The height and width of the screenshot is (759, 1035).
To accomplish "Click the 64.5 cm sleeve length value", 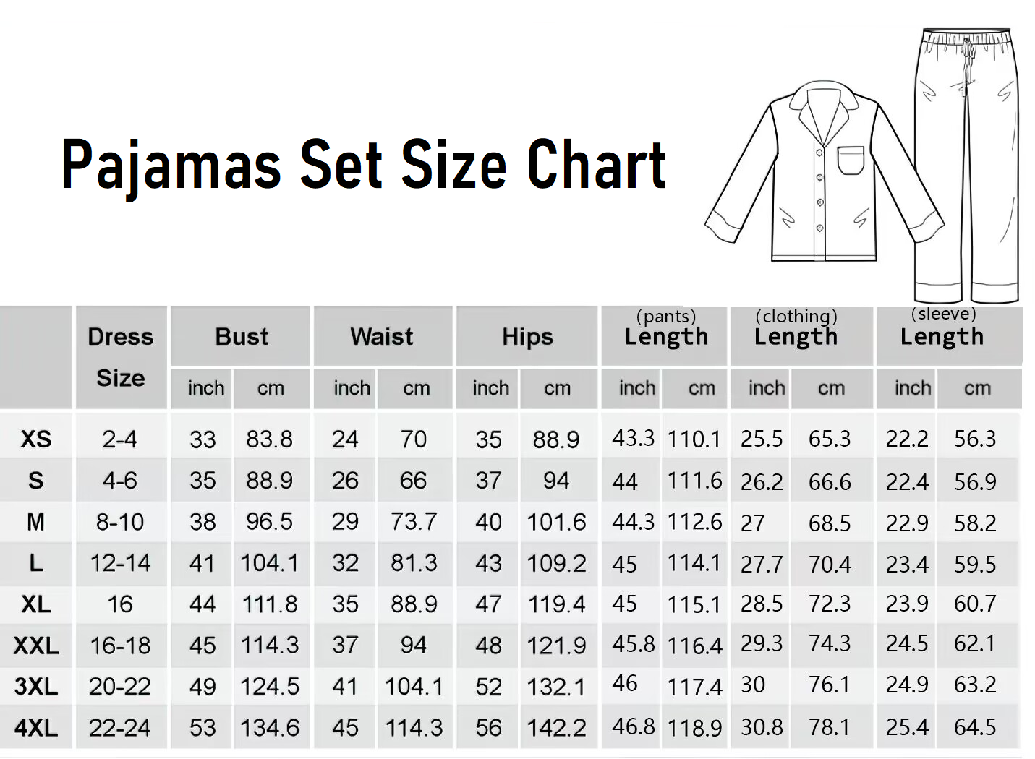I will pyautogui.click(x=975, y=727).
